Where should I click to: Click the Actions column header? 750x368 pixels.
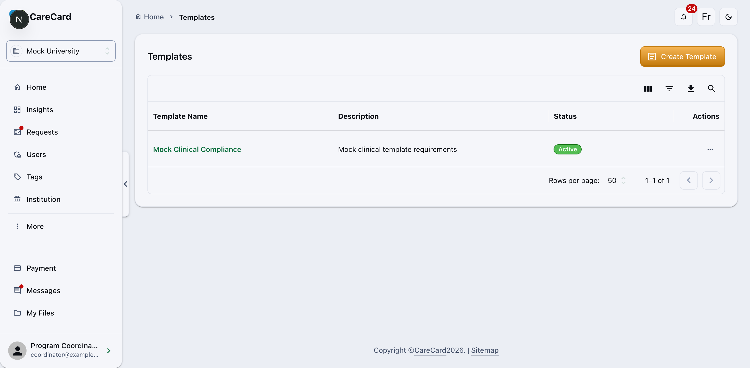pyautogui.click(x=706, y=116)
